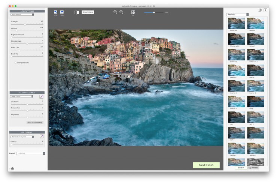This screenshot has height=183, width=277.
Task: Select the Soft preset thumbnail
Action: pos(236,117)
